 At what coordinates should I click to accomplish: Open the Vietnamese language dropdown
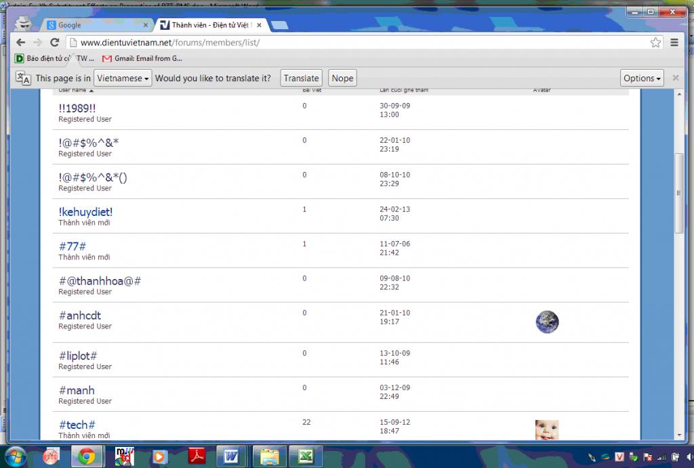pyautogui.click(x=123, y=79)
